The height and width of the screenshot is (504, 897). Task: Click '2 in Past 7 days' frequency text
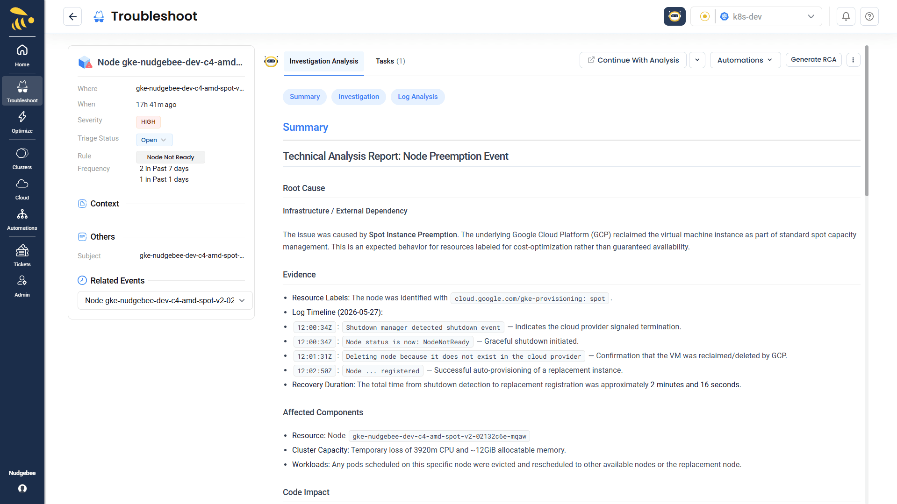pyautogui.click(x=164, y=169)
